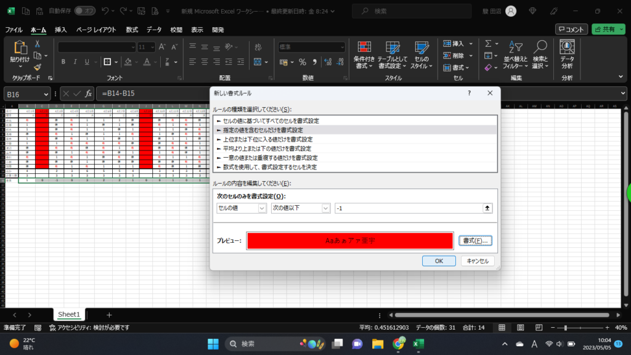Click the zoom slider handle in status bar

tap(566, 328)
